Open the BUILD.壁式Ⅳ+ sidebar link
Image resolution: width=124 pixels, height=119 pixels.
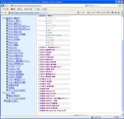[x=15, y=24]
